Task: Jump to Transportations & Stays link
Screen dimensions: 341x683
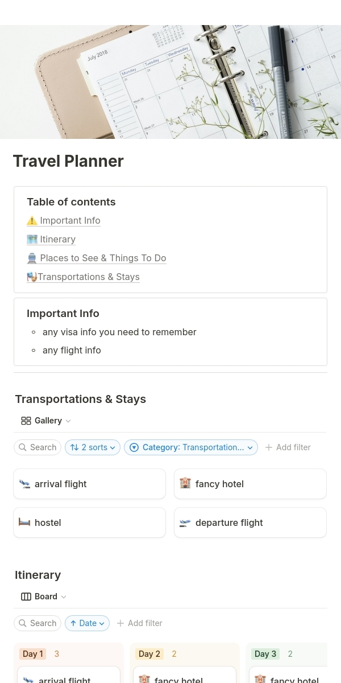Action: (x=88, y=277)
